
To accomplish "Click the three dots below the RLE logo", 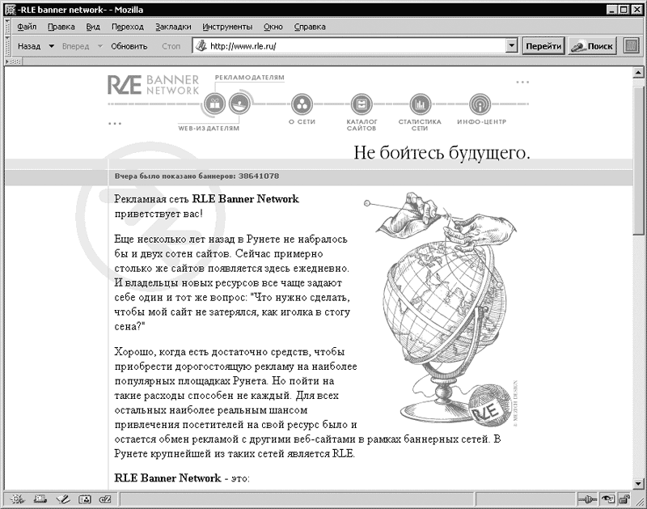I will point(115,124).
